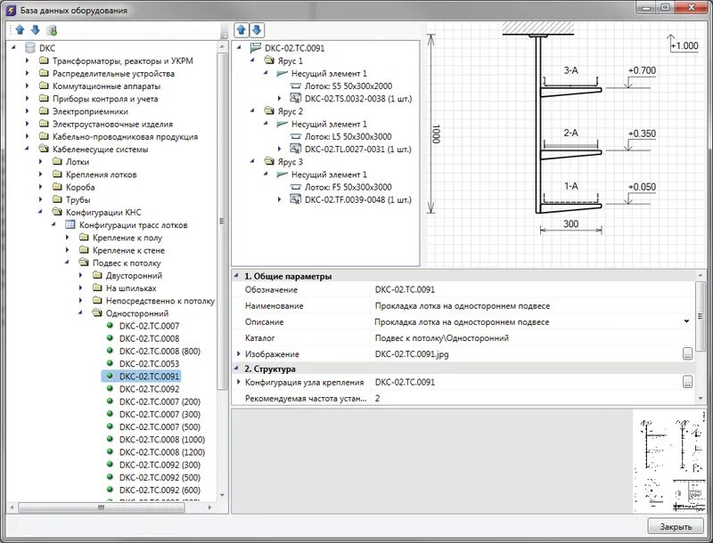Collapse the Односторонний node
The image size is (713, 543).
tap(80, 312)
